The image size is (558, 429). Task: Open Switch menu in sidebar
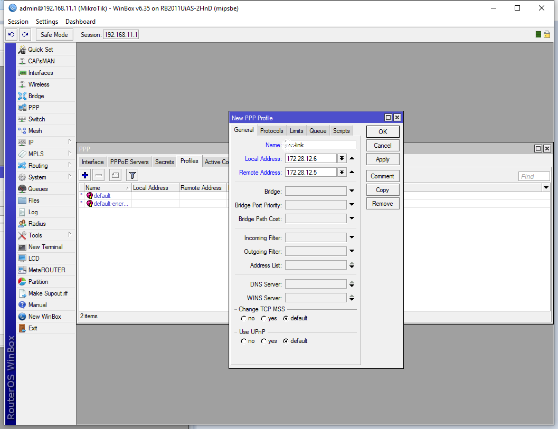[x=46, y=119]
